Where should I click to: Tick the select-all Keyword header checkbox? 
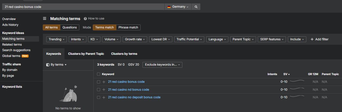coord(99,74)
